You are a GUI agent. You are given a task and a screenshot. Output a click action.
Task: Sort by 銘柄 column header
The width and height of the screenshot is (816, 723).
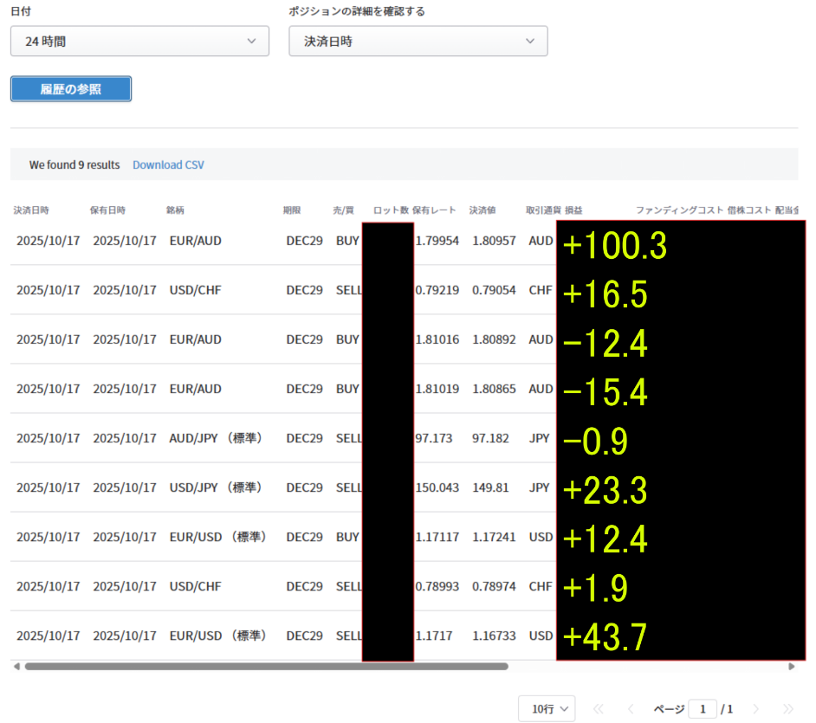pos(175,210)
